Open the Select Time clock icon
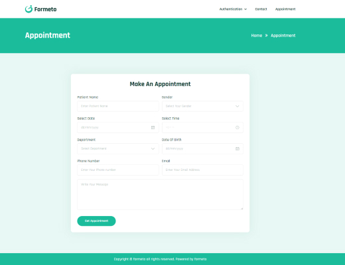 pyautogui.click(x=238, y=127)
